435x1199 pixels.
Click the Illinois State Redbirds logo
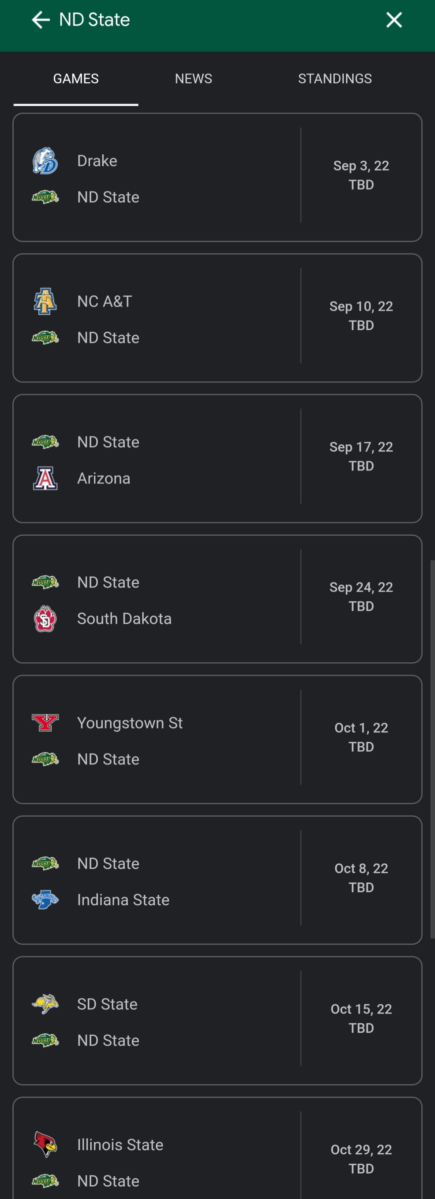pyautogui.click(x=45, y=1145)
